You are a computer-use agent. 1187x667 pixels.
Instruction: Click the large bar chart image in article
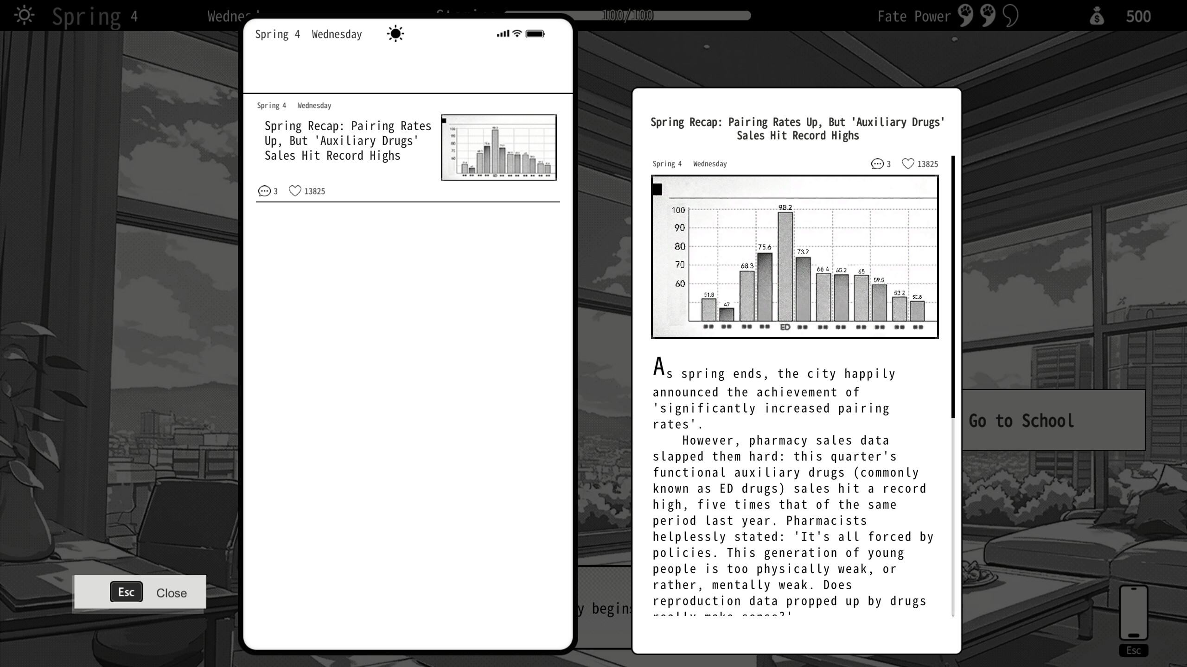[x=795, y=257]
